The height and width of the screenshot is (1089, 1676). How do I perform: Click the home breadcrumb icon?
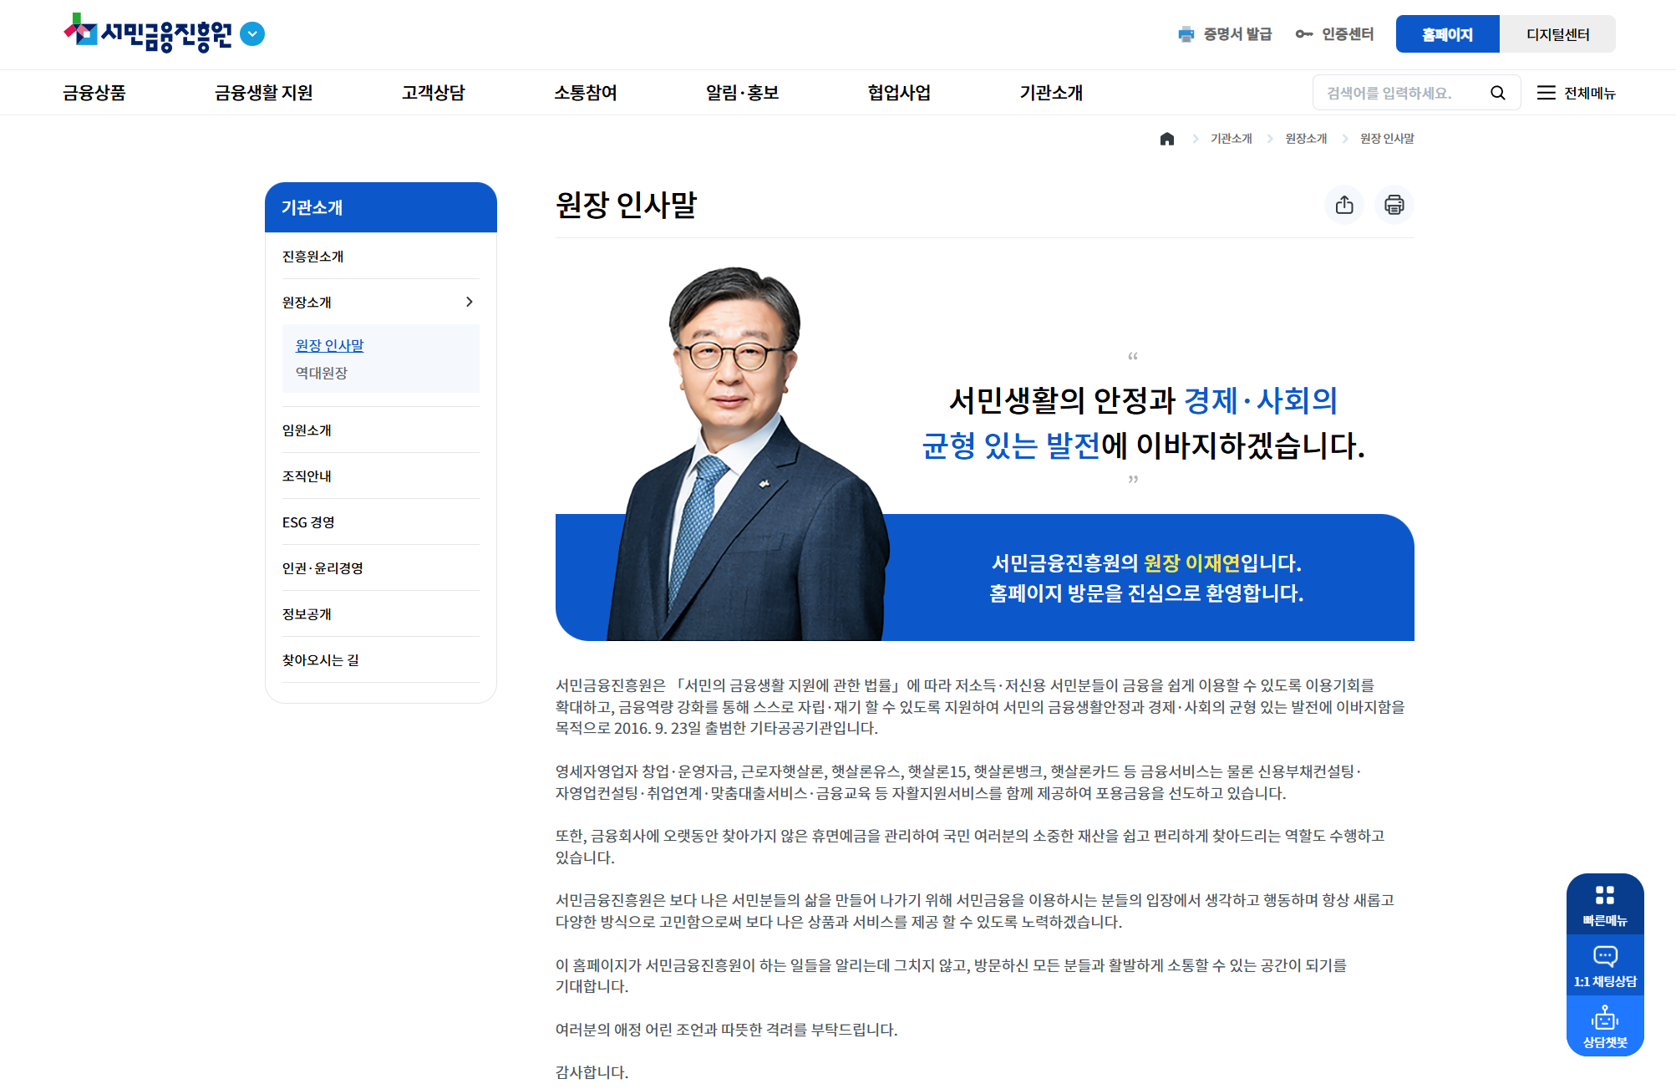pyautogui.click(x=1166, y=139)
